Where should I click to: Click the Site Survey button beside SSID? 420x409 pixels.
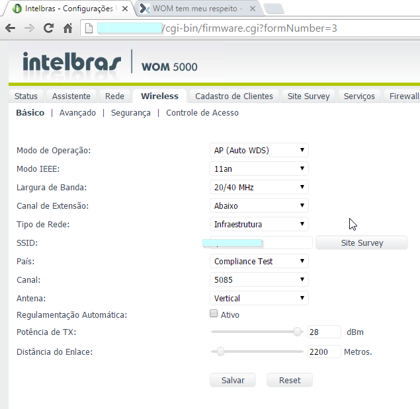362,242
